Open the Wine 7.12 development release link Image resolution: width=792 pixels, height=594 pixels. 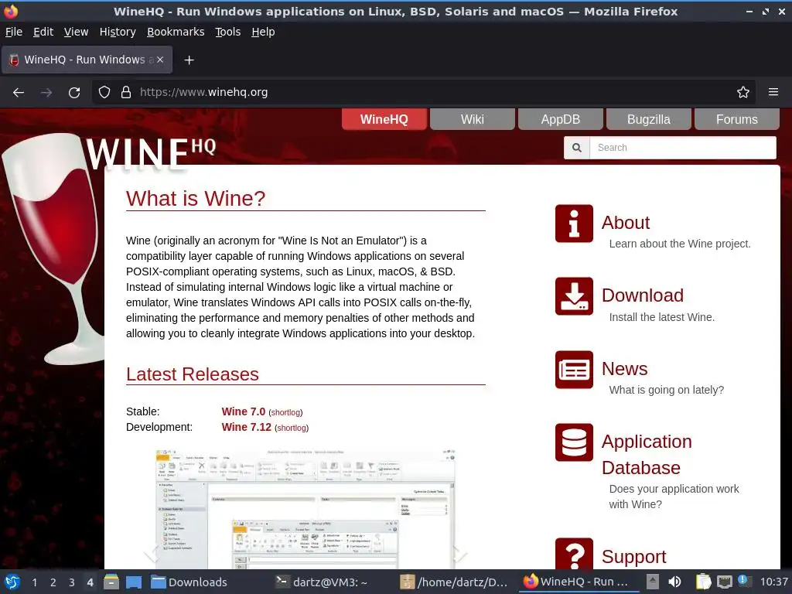(247, 427)
